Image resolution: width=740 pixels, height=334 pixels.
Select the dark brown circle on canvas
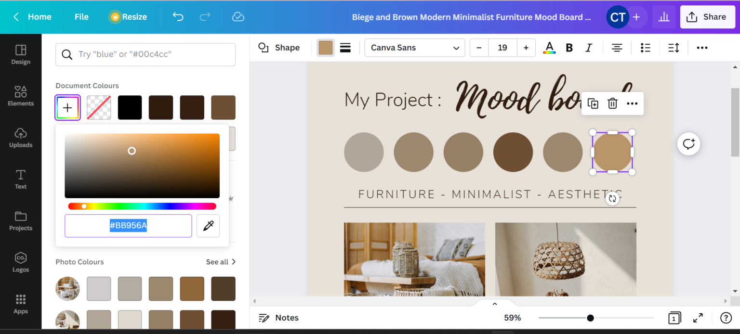(x=513, y=152)
